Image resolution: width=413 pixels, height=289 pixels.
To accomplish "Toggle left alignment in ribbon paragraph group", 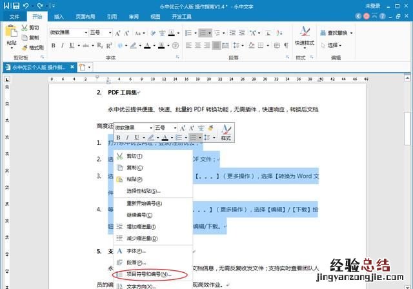I will (x=188, y=46).
